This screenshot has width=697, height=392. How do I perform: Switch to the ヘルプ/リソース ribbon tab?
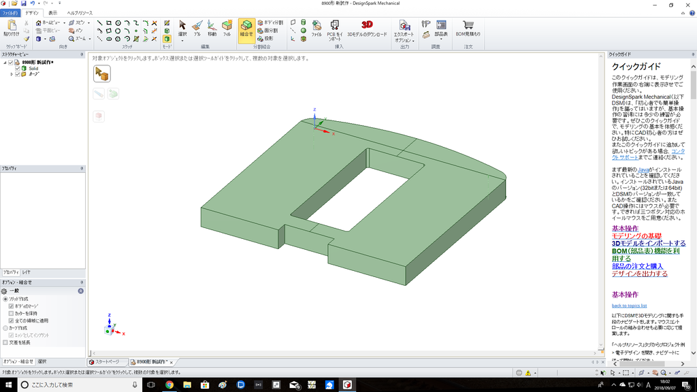point(80,13)
